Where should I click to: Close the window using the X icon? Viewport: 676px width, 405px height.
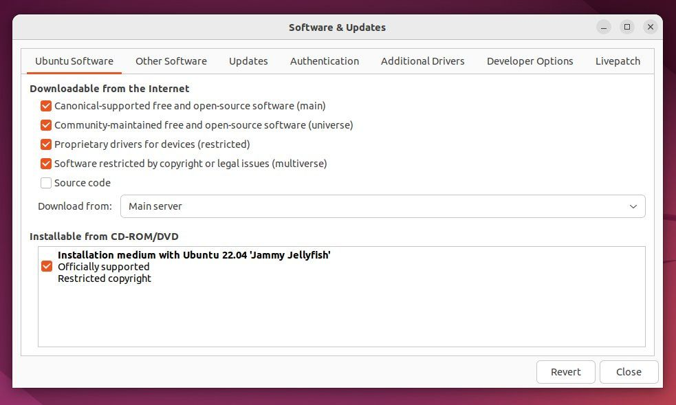pos(651,27)
